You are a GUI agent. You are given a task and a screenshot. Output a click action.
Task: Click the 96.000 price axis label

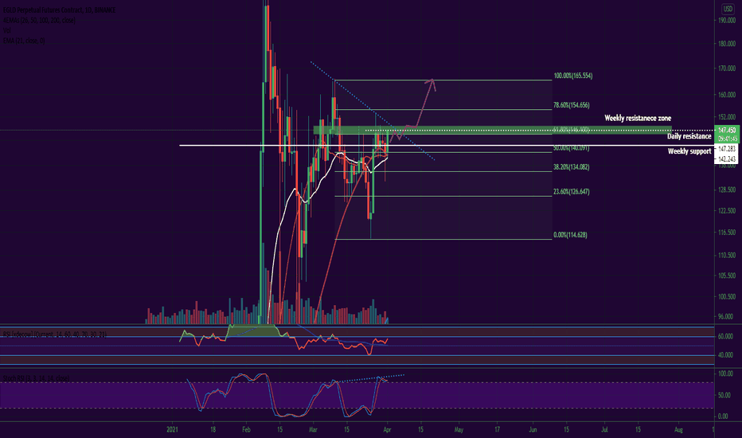pos(727,317)
